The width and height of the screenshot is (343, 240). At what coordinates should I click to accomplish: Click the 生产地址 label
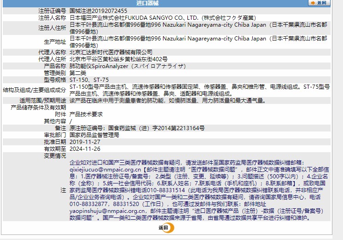coord(55,42)
